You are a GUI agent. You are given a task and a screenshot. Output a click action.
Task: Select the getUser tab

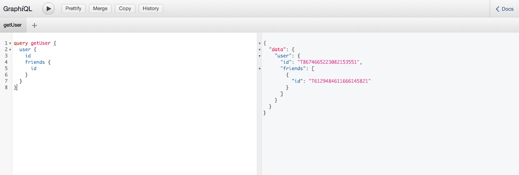pyautogui.click(x=13, y=25)
